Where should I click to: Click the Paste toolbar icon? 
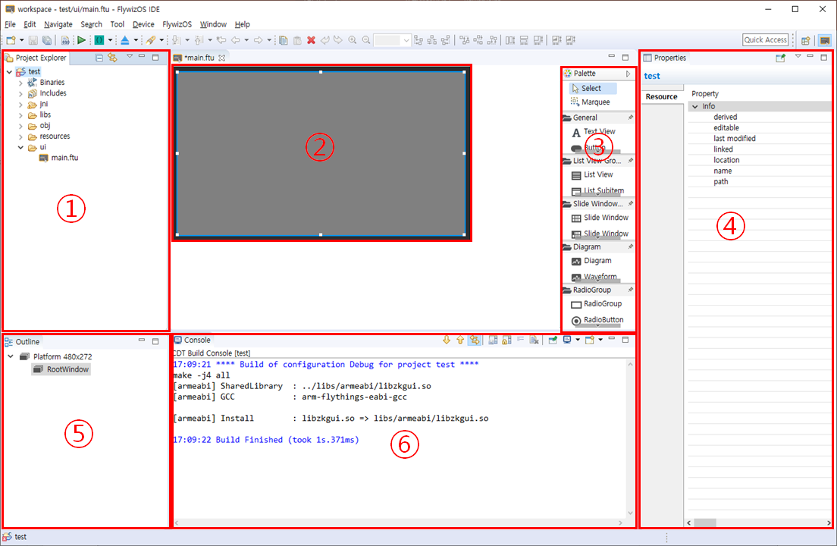(x=297, y=40)
